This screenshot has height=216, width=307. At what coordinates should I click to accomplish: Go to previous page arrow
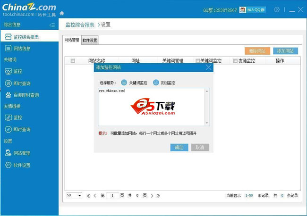click(95, 195)
